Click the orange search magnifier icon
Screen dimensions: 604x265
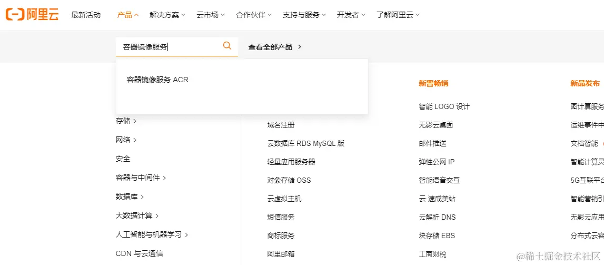[x=227, y=46]
